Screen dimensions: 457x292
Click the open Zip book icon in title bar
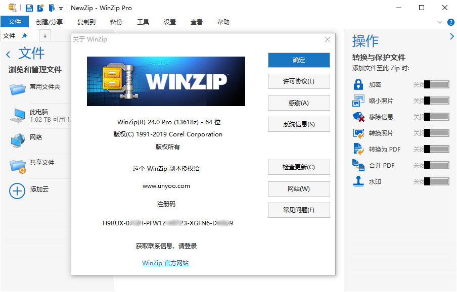click(52, 8)
